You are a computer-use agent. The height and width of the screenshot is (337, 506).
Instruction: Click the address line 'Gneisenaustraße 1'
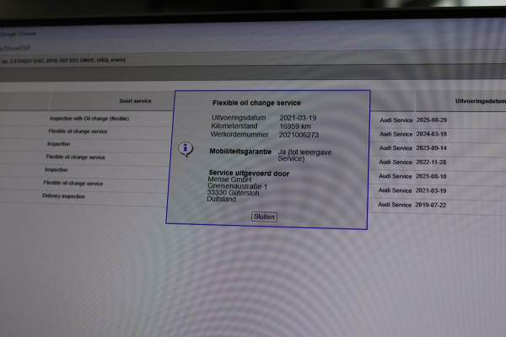[x=237, y=186]
